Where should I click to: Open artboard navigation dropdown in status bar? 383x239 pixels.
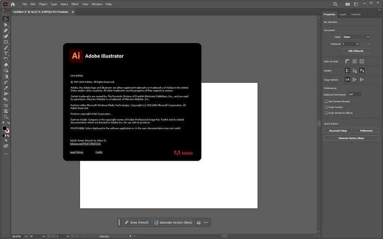(x=68, y=236)
